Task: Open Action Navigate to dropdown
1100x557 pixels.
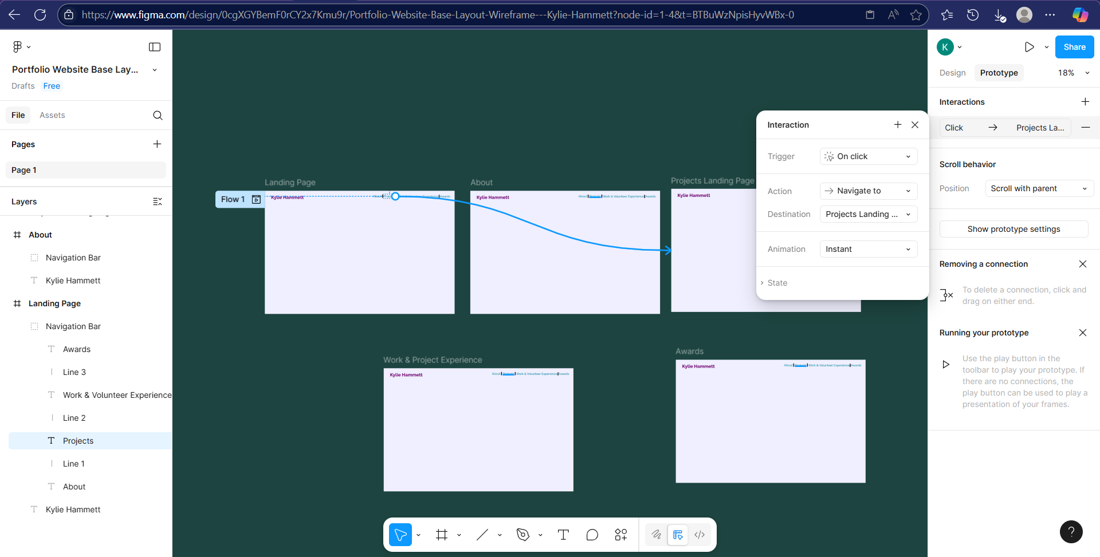Action: pyautogui.click(x=869, y=191)
